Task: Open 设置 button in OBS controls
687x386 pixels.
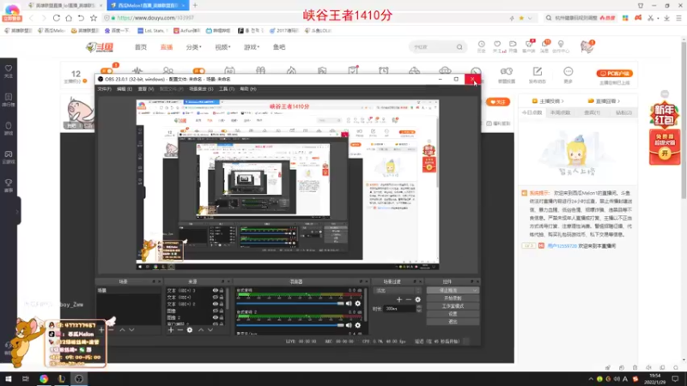Action: 453,314
